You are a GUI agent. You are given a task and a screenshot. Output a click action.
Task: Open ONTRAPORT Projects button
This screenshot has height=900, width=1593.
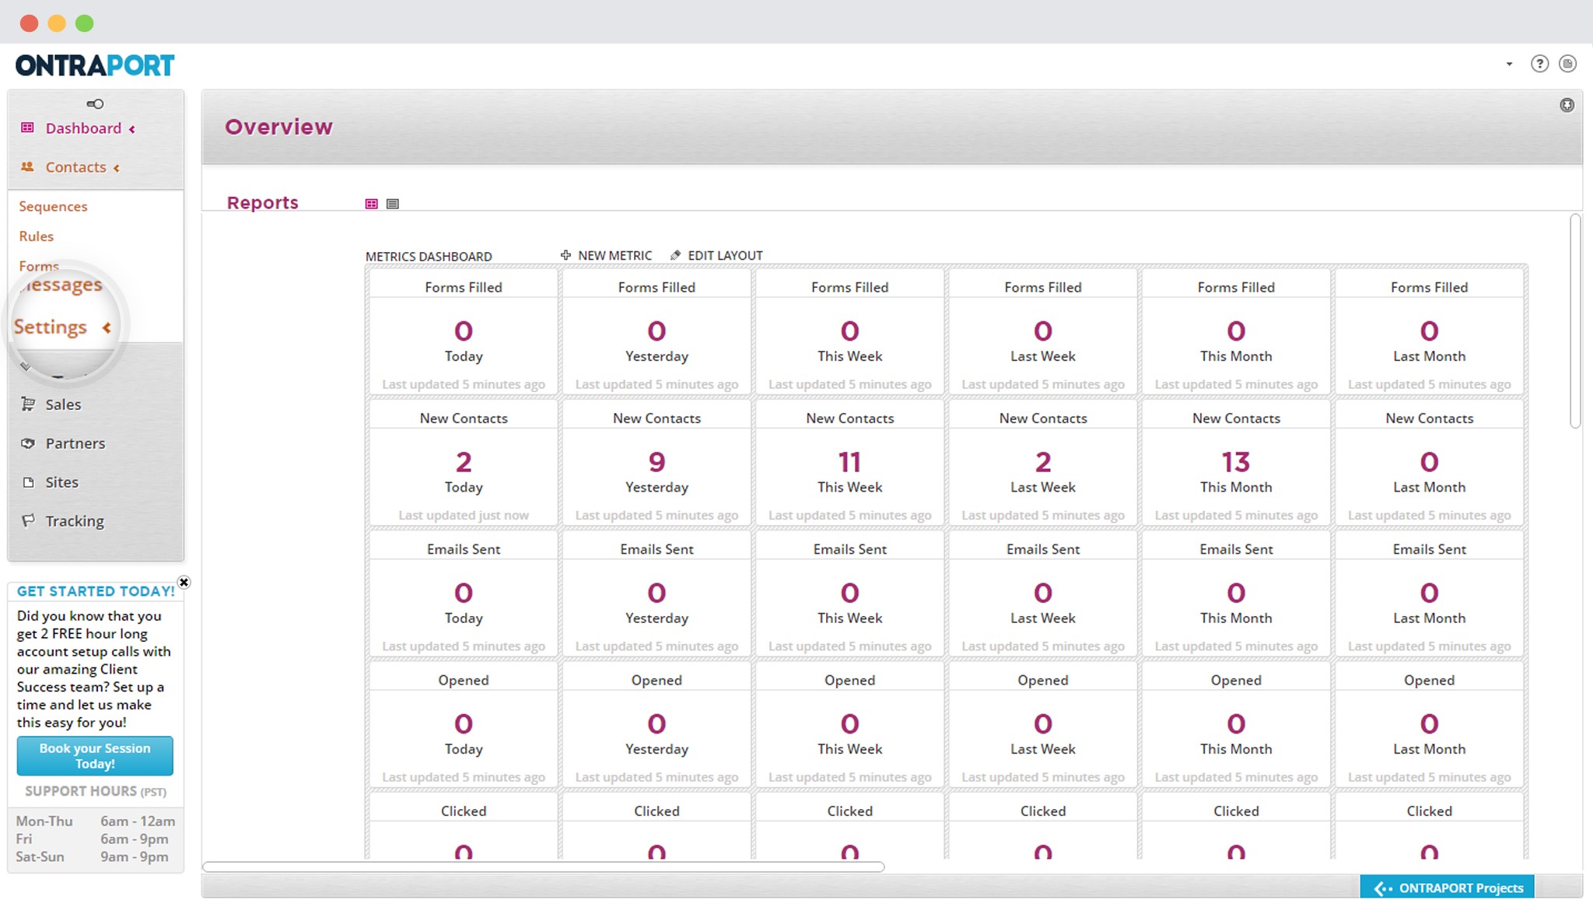point(1447,888)
